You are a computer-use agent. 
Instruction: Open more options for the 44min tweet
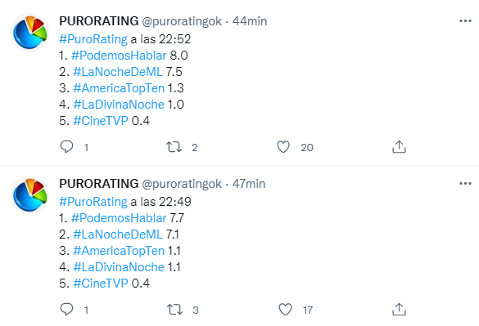point(465,20)
